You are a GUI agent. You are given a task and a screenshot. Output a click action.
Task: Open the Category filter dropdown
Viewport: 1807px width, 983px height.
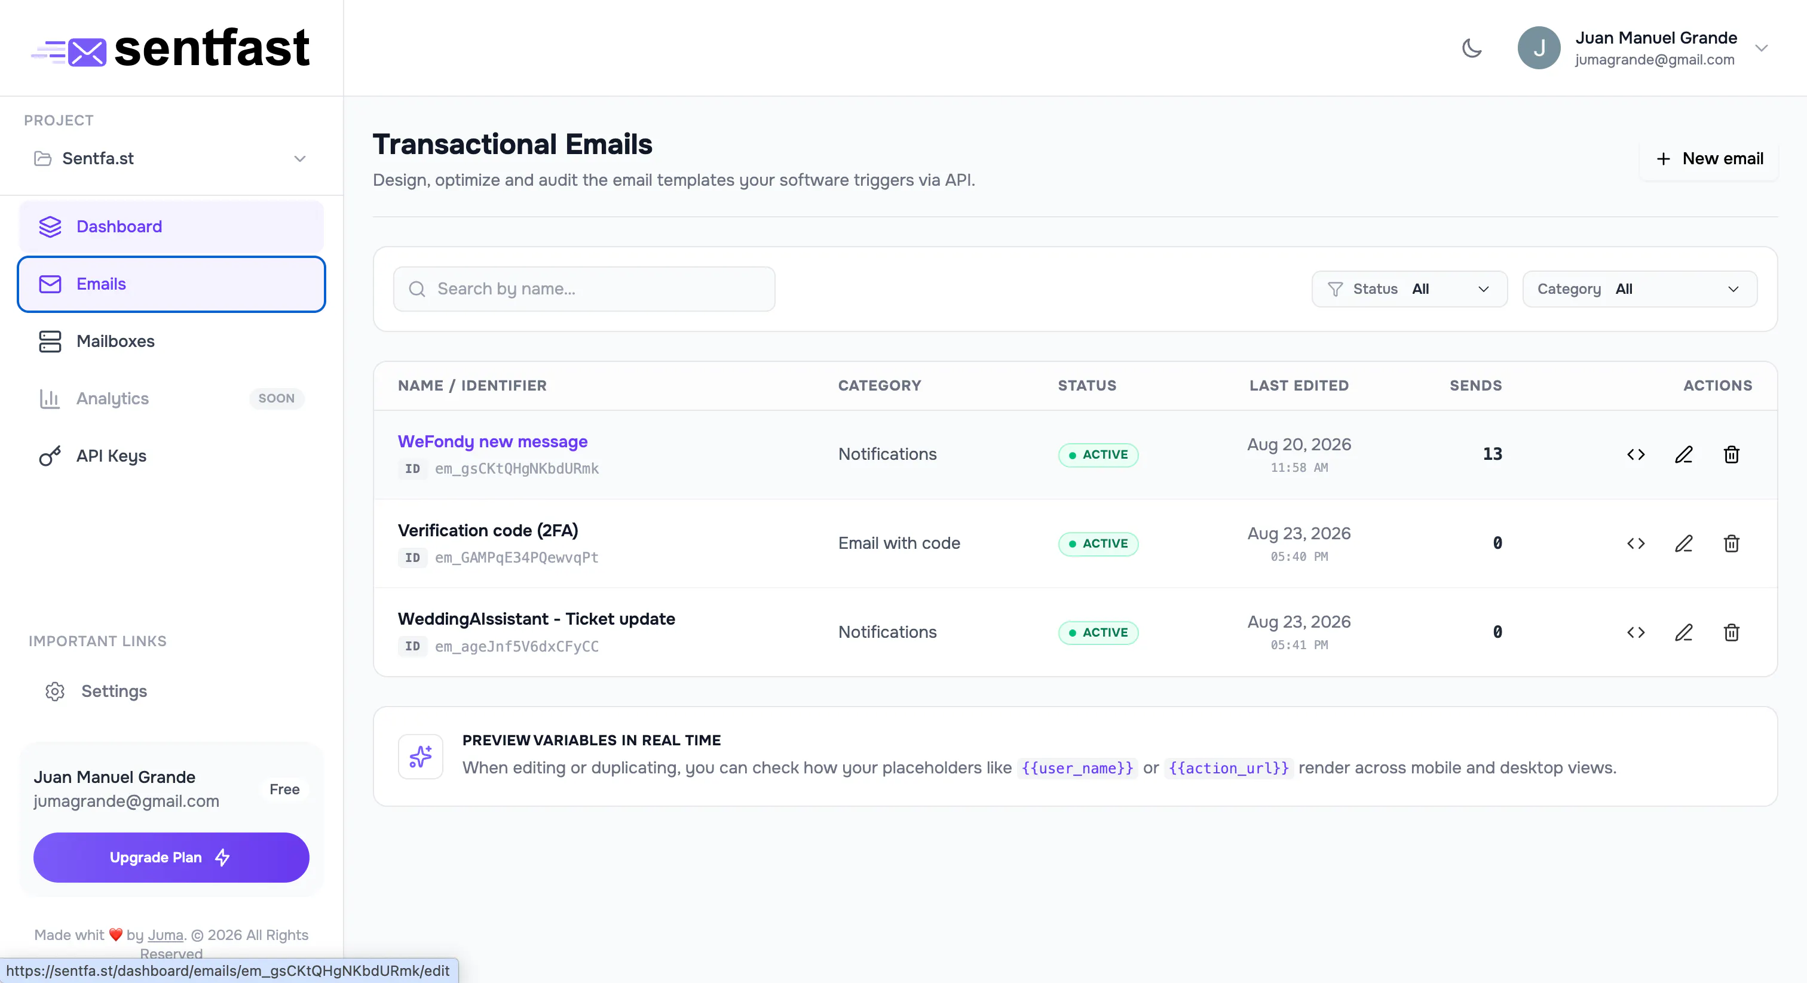[x=1639, y=289]
